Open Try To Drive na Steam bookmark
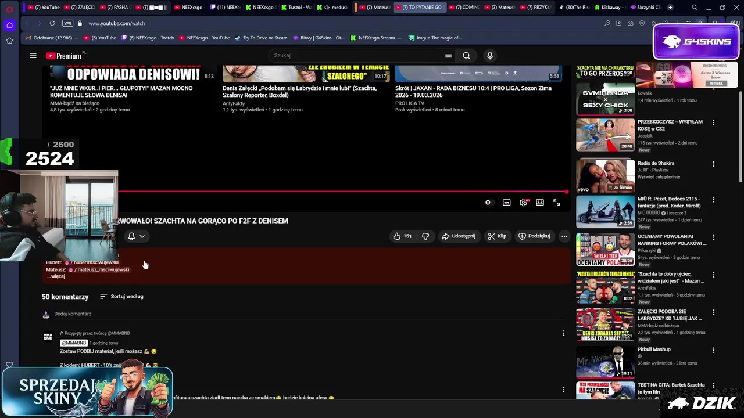 (x=260, y=38)
